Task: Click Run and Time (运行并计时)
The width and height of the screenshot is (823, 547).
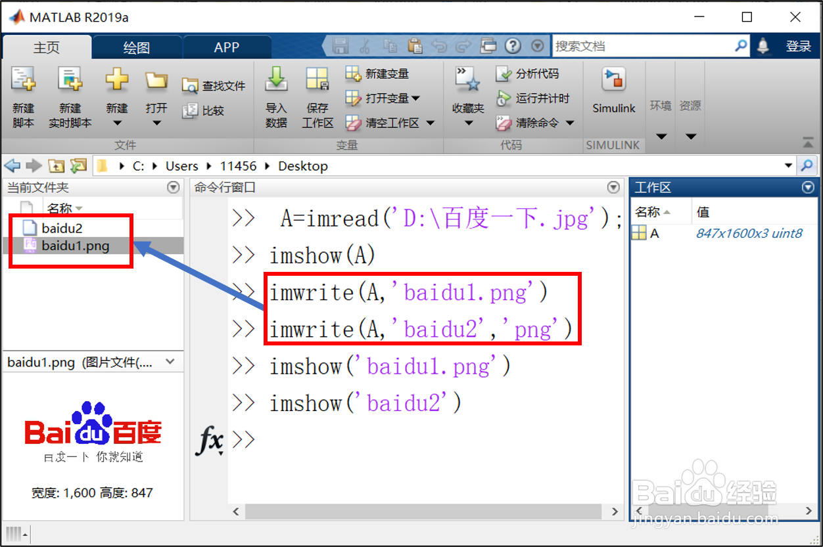Action: [x=532, y=98]
